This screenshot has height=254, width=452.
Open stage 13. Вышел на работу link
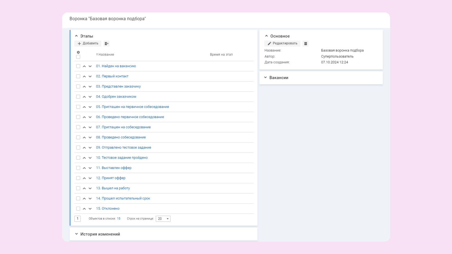[113, 188]
